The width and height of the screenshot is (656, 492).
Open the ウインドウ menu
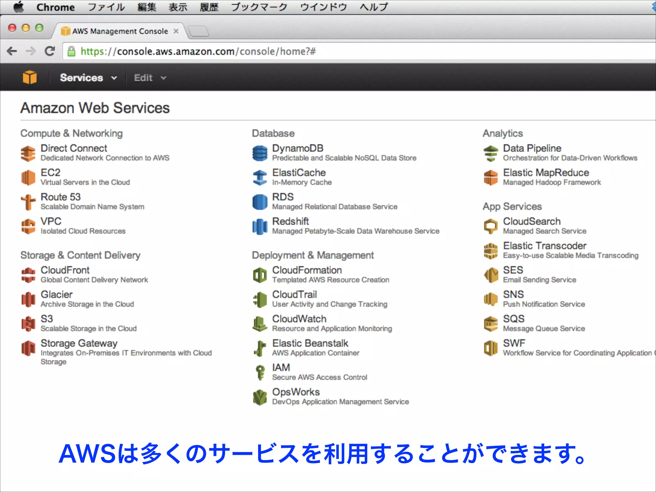(x=323, y=7)
